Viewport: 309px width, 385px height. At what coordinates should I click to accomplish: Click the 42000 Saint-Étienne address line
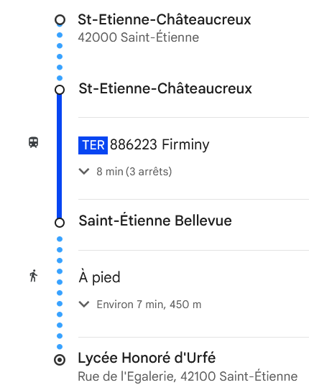[138, 37]
